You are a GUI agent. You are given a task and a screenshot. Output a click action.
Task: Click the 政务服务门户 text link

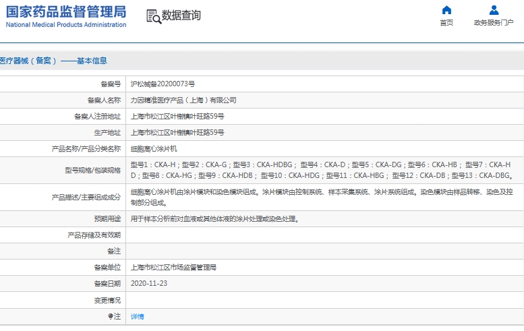tap(494, 23)
